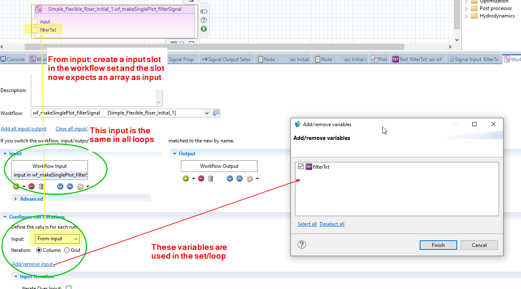Expand the Hydrodynamics folder in tree
Image resolution: width=521 pixels, height=289 pixels.
click(466, 16)
